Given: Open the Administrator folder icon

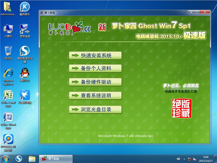Looking at the screenshot, I should coord(8,8).
